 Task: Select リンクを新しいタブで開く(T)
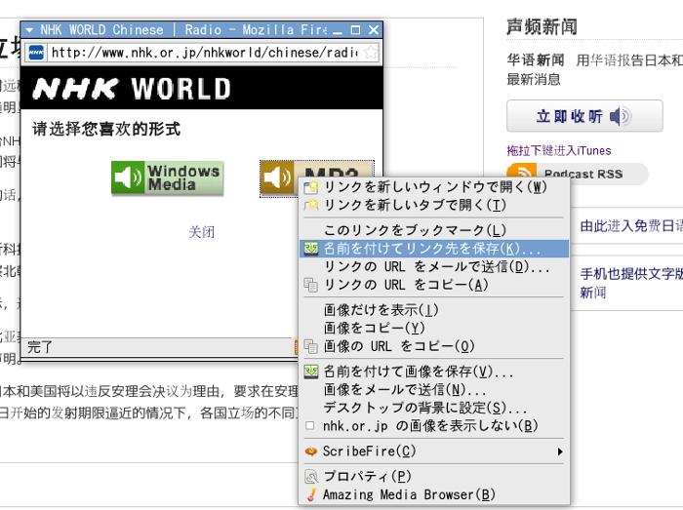(x=434, y=205)
